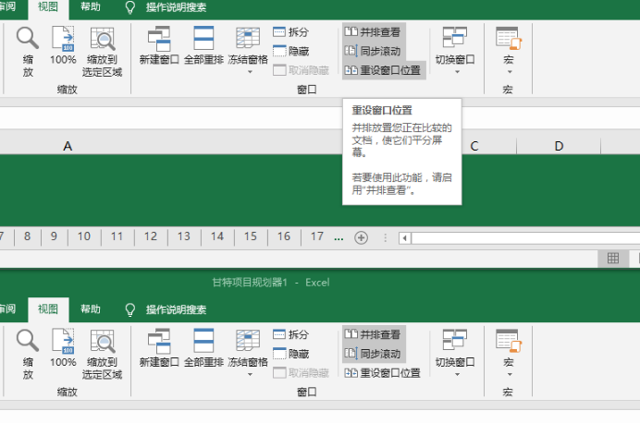Open Freeze Panes dropdown in upper window
640x423 pixels.
tap(248, 51)
